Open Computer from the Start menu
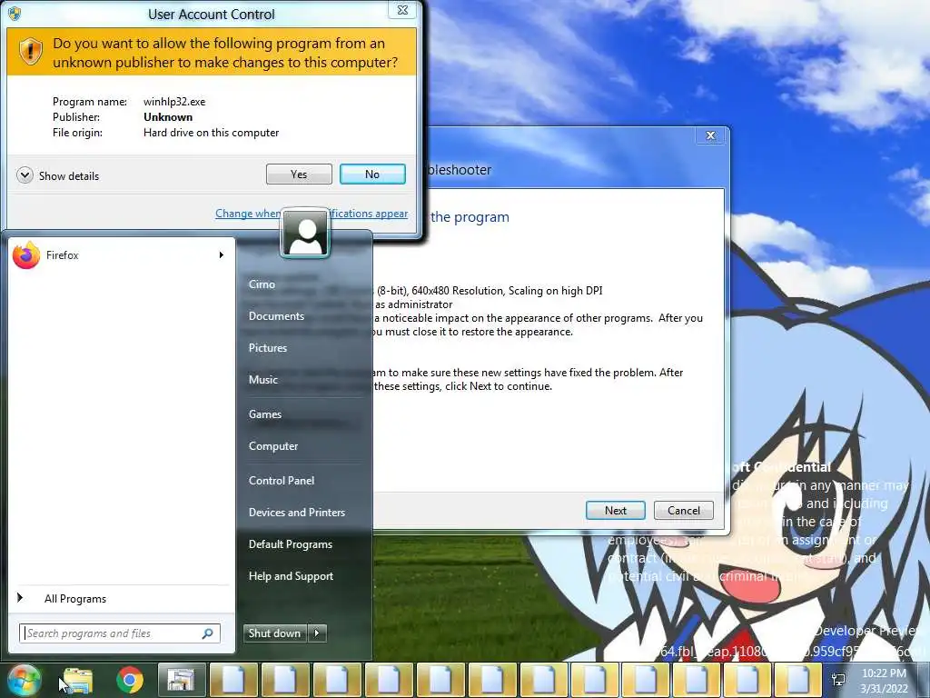Viewport: 930px width, 698px height. (x=272, y=446)
